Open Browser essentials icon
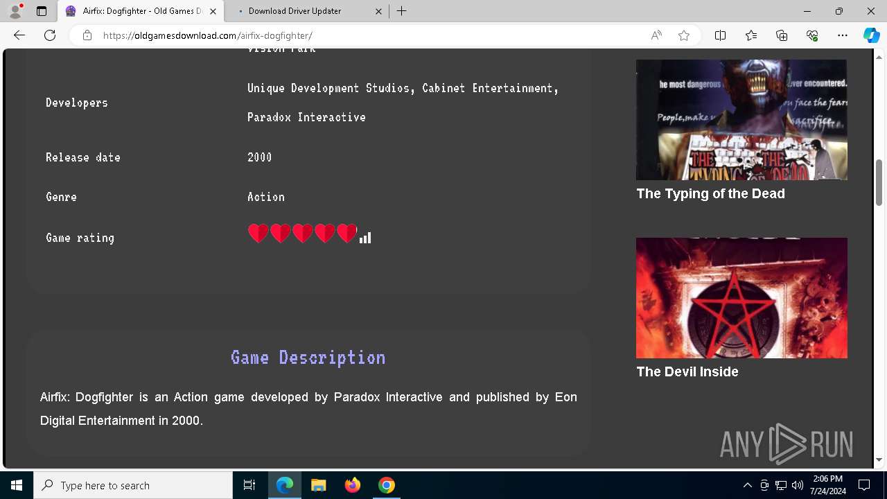 (812, 35)
